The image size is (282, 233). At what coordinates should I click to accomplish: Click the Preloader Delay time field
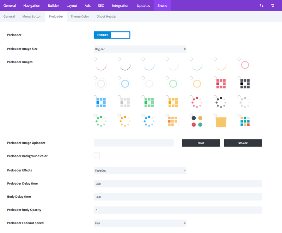[178, 184]
